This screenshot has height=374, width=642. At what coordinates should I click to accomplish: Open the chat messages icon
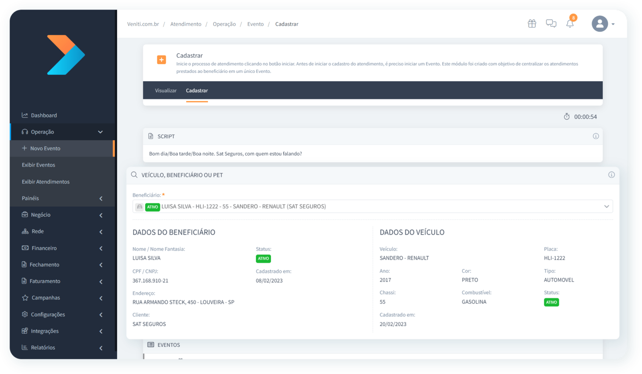coord(551,24)
